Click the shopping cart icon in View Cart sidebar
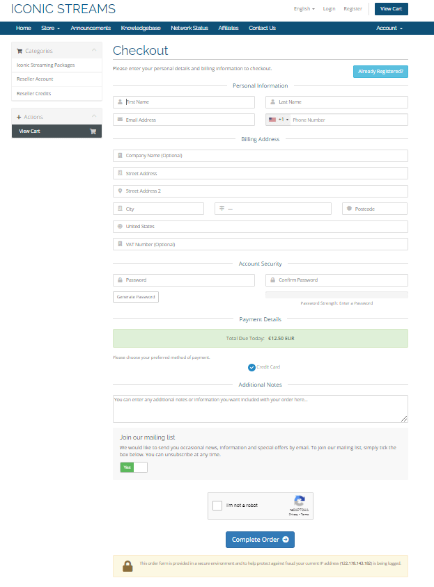 pyautogui.click(x=93, y=131)
